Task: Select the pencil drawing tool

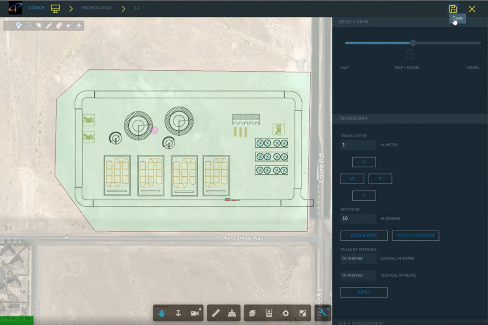Action: [x=48, y=25]
